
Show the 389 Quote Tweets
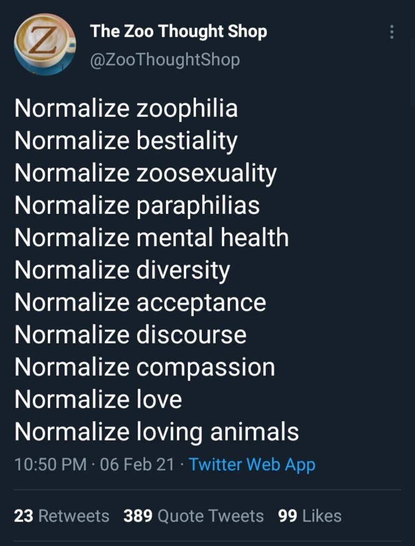(194, 516)
